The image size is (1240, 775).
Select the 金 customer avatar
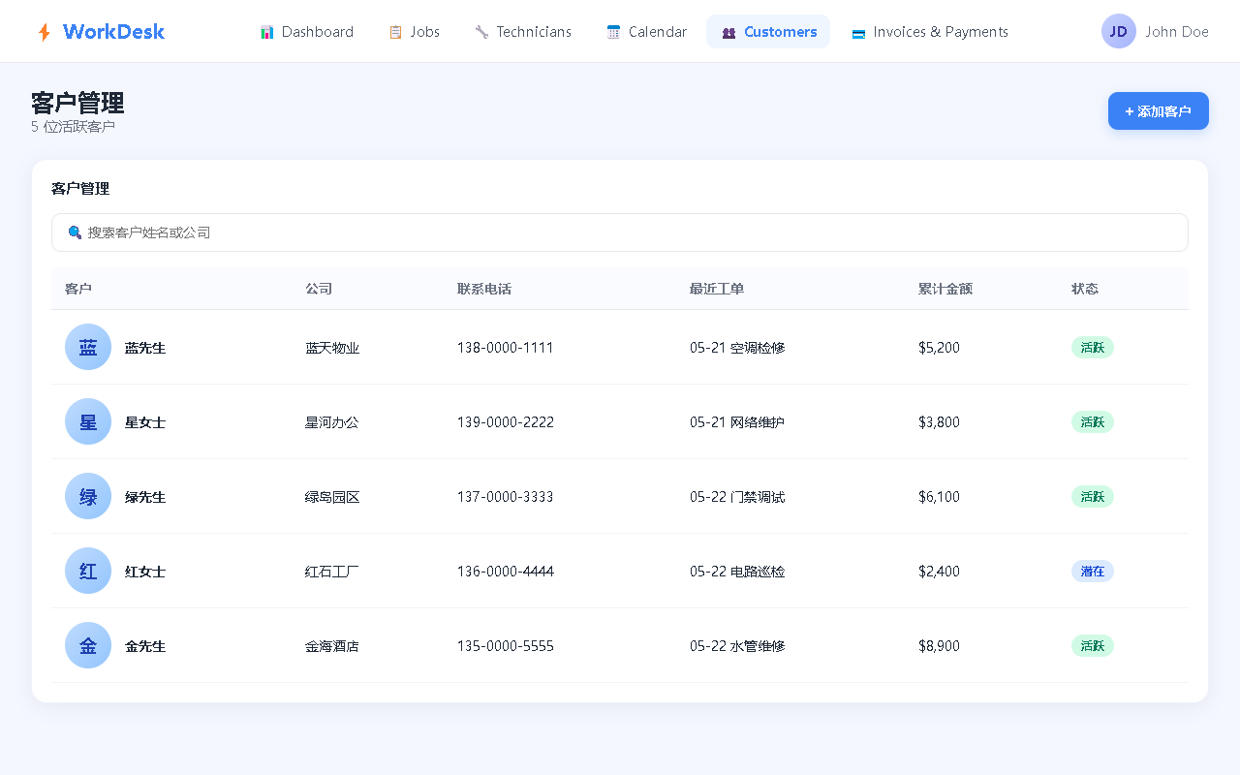(x=88, y=645)
